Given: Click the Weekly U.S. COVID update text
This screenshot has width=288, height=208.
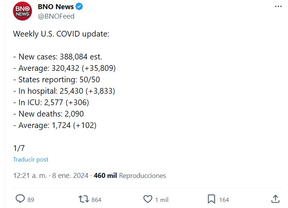Looking at the screenshot, I should click(61, 34).
